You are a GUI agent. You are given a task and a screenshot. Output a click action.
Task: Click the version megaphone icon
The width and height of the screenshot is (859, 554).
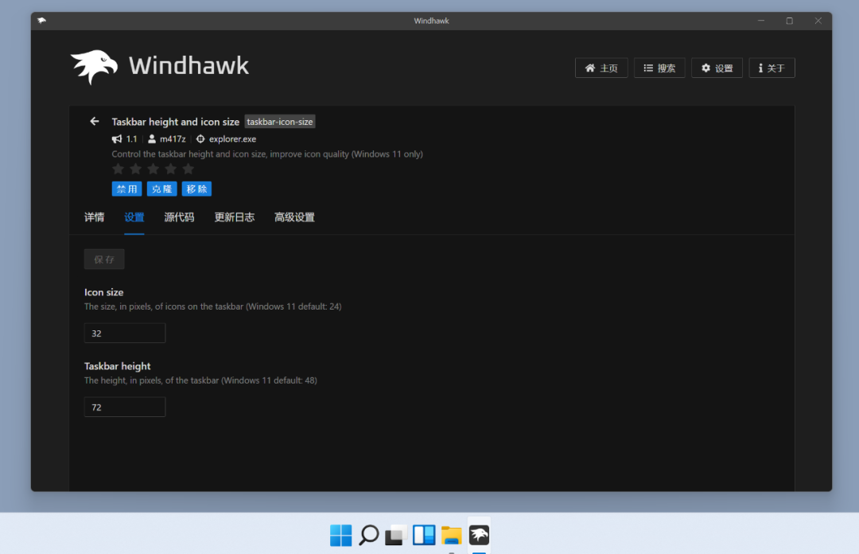click(x=117, y=138)
